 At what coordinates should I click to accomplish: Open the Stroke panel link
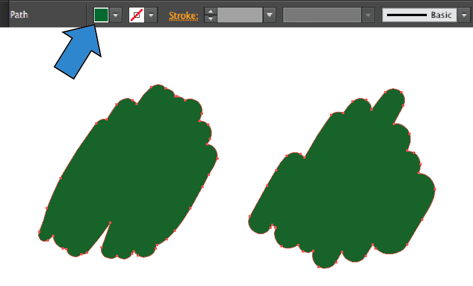(183, 16)
